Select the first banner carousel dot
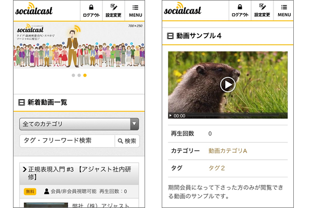The width and height of the screenshot is (312, 208). [x=72, y=75]
